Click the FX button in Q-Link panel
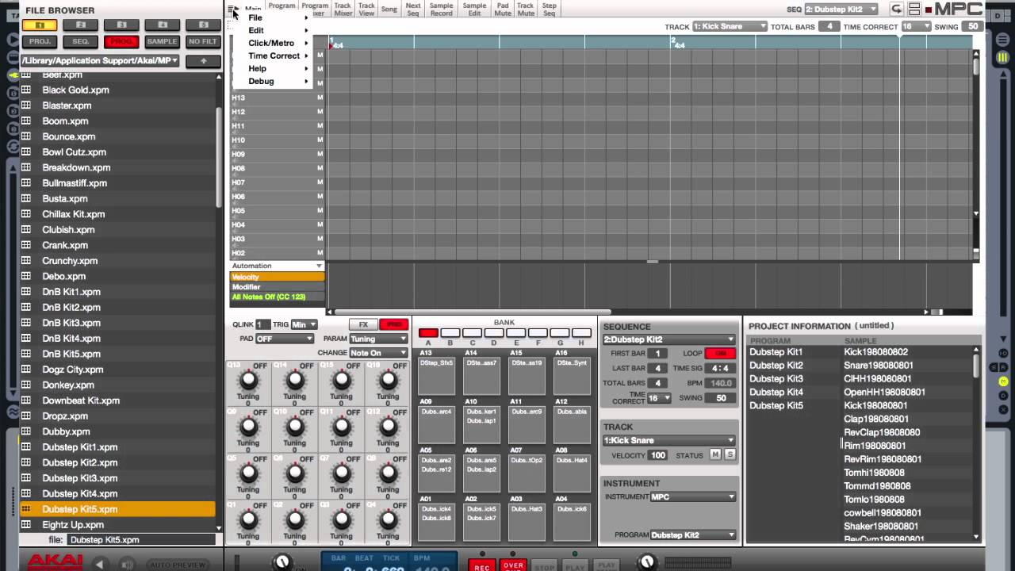The height and width of the screenshot is (571, 1015). coord(363,324)
